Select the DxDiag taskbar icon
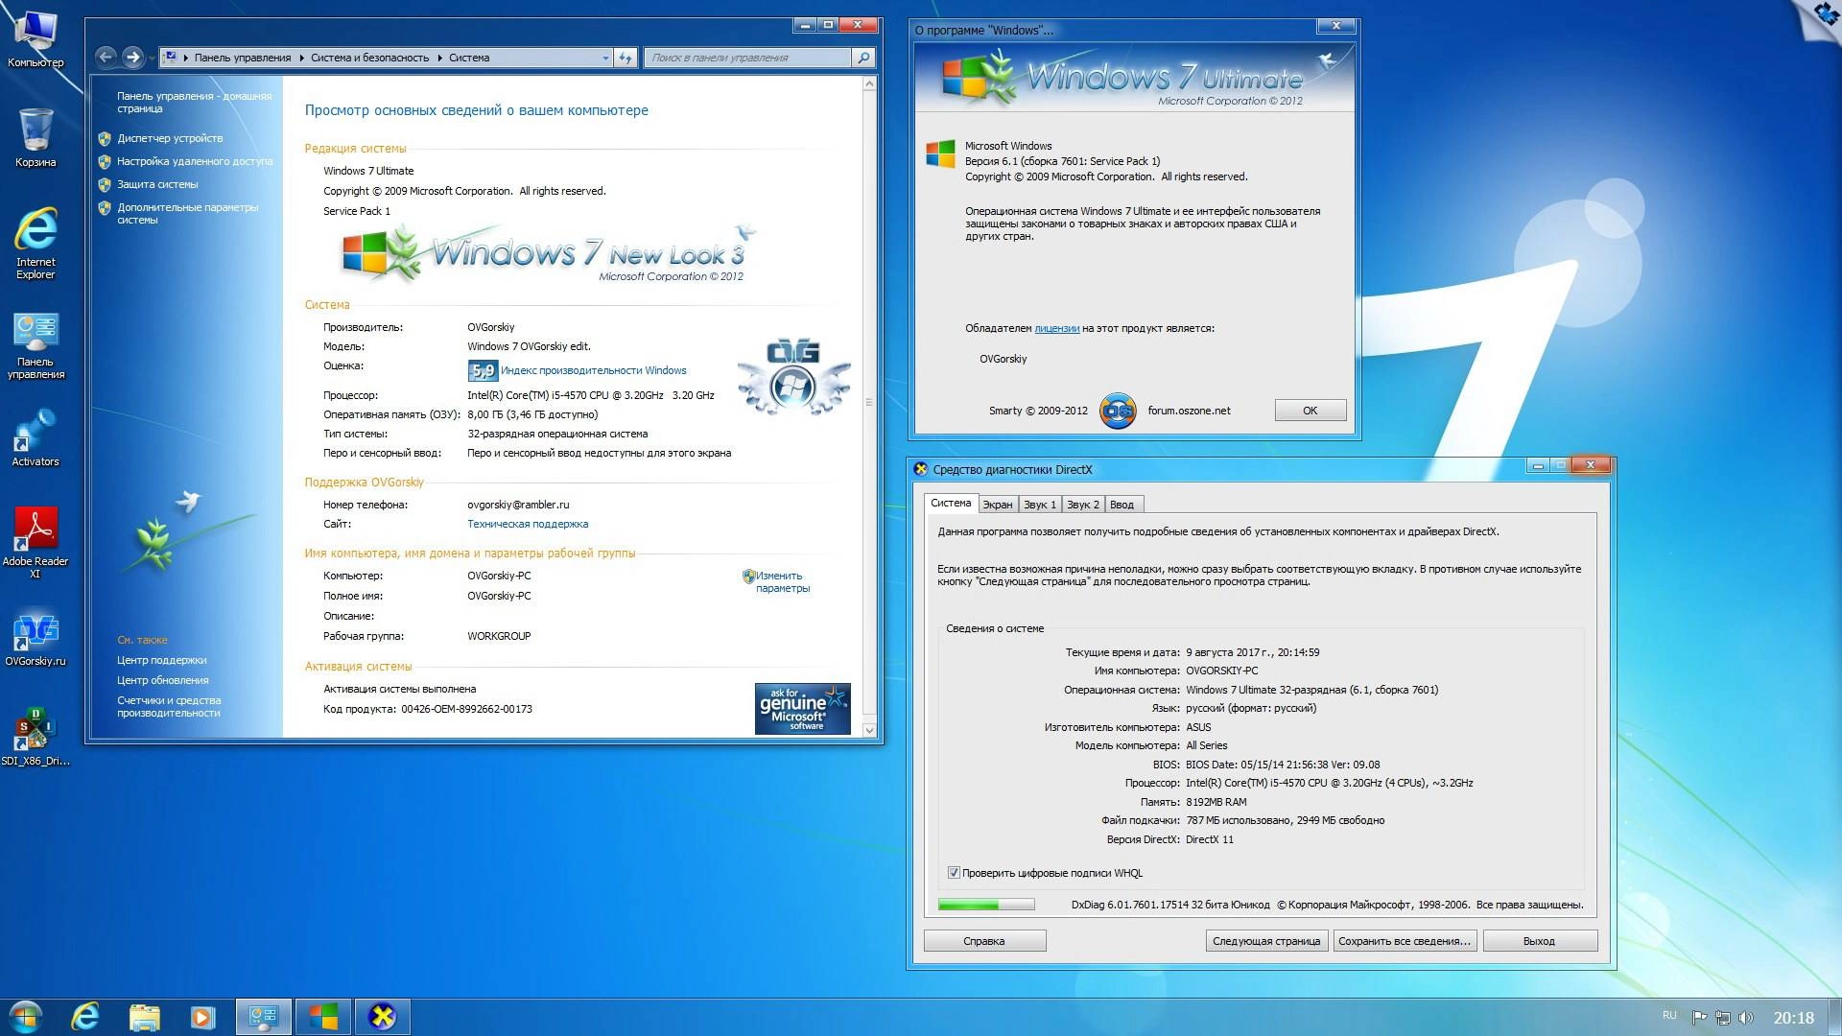Image resolution: width=1842 pixels, height=1036 pixels. point(384,1015)
